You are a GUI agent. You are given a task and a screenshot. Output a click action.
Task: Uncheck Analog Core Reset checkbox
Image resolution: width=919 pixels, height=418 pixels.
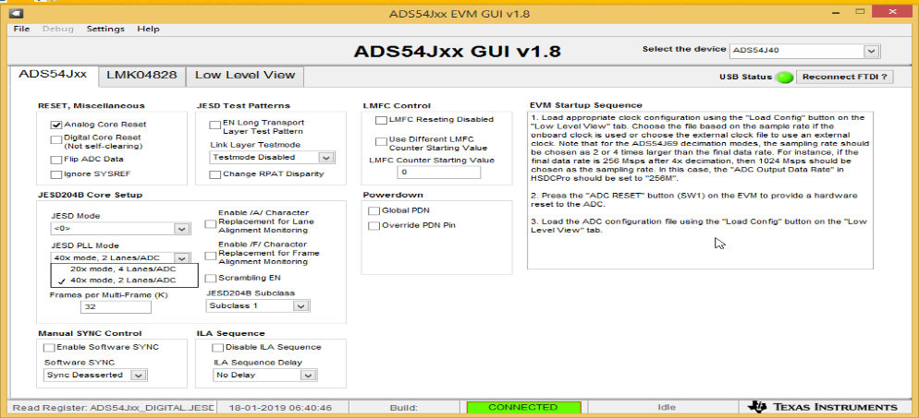(x=56, y=125)
